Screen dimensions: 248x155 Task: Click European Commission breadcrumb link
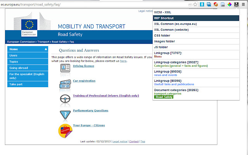click(21, 42)
